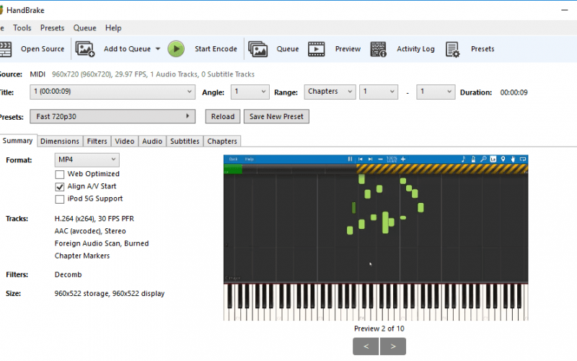The width and height of the screenshot is (577, 361).
Task: Switch to the Audio tab
Action: click(x=152, y=141)
